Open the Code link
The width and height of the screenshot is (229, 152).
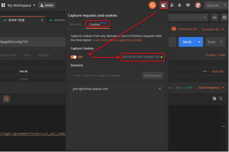click(x=221, y=55)
